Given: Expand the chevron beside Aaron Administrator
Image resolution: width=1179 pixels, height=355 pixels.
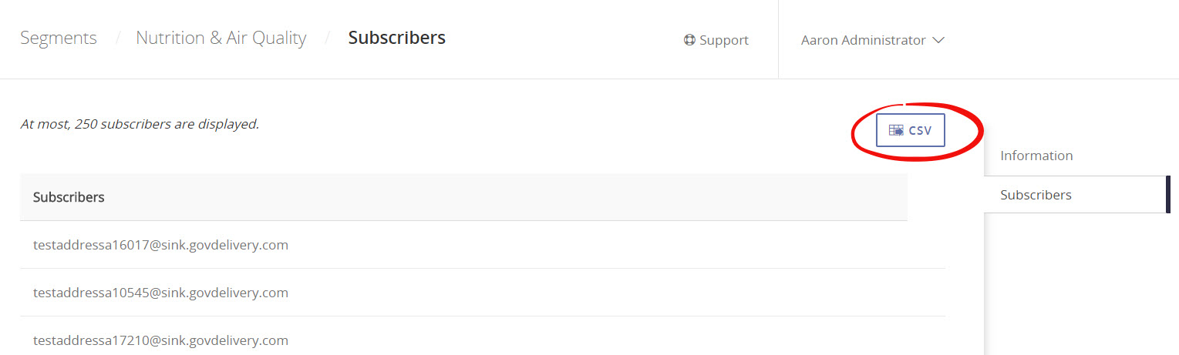Looking at the screenshot, I should [938, 40].
